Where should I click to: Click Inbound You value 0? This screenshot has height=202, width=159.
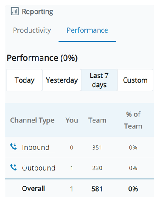pos(72,148)
